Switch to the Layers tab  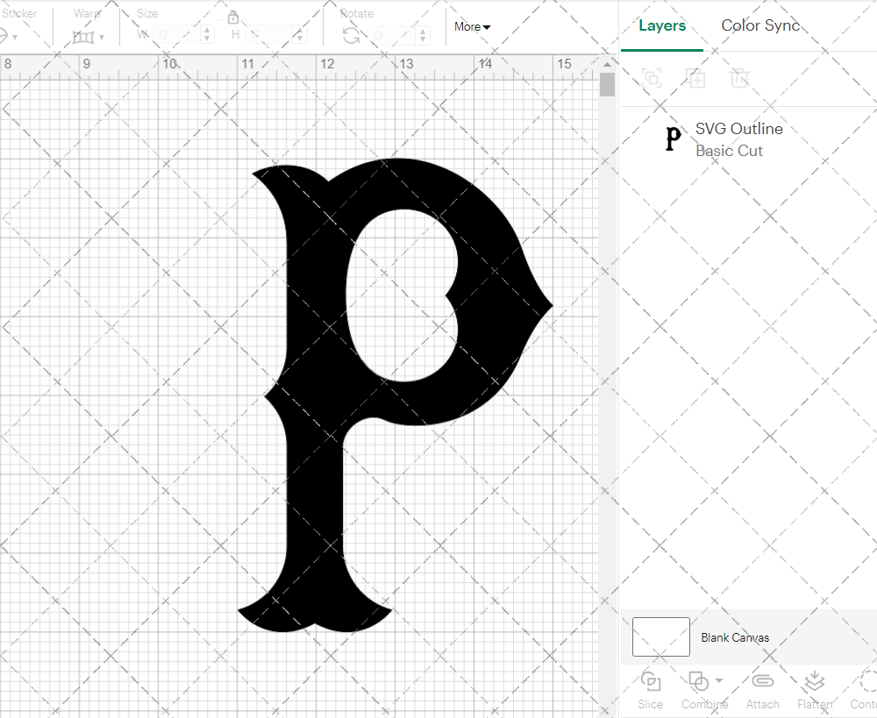pyautogui.click(x=661, y=25)
